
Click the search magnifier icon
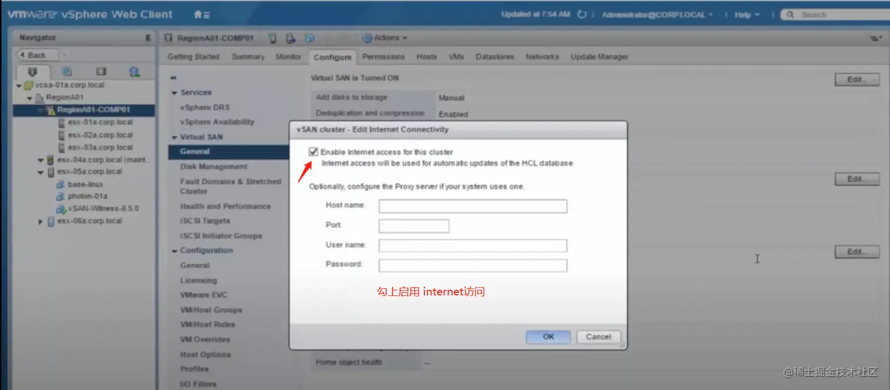791,15
